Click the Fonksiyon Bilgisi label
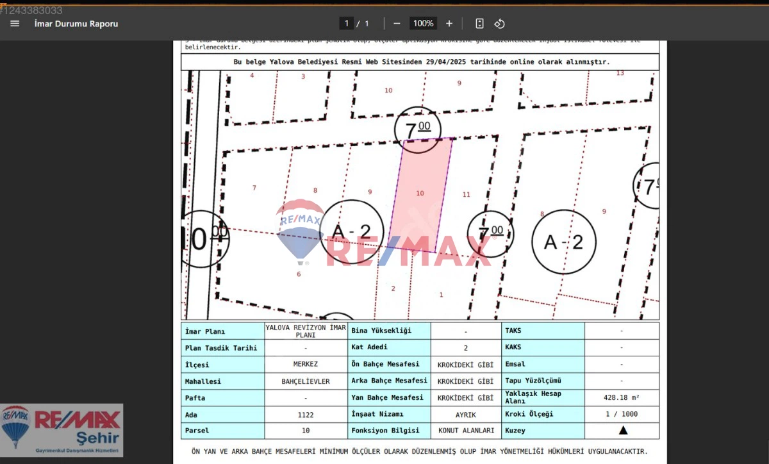The width and height of the screenshot is (769, 464). [385, 431]
